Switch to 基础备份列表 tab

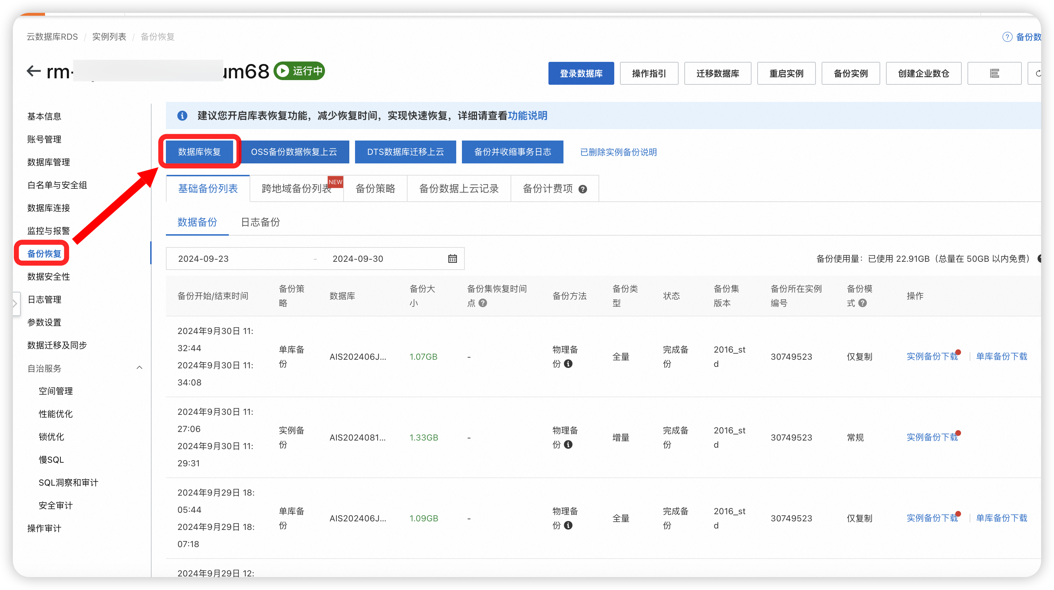(x=208, y=188)
